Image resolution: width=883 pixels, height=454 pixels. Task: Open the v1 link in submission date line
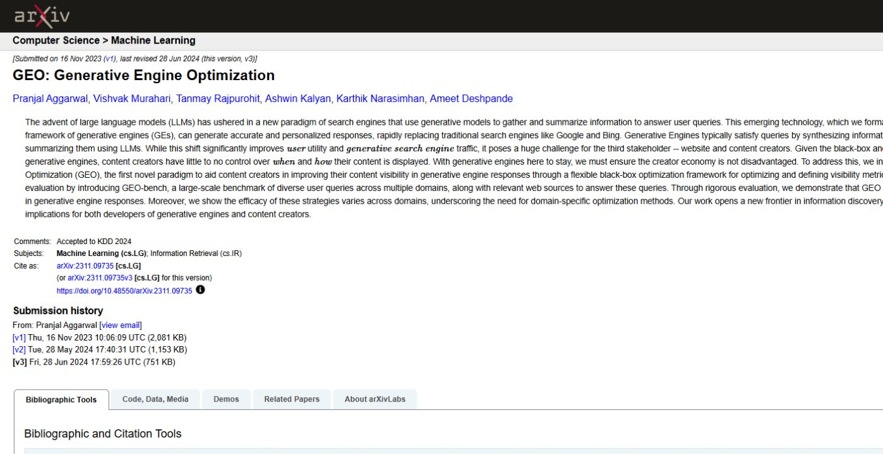click(110, 59)
